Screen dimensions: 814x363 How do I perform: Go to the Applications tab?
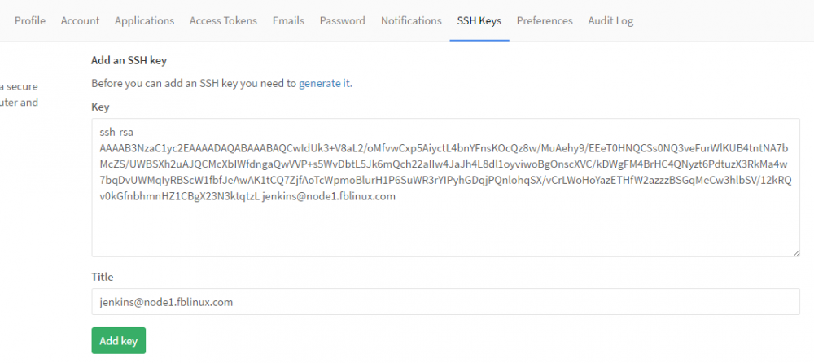[x=144, y=20]
